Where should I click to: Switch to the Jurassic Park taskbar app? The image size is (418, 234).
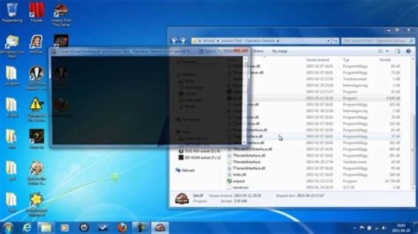tap(159, 226)
